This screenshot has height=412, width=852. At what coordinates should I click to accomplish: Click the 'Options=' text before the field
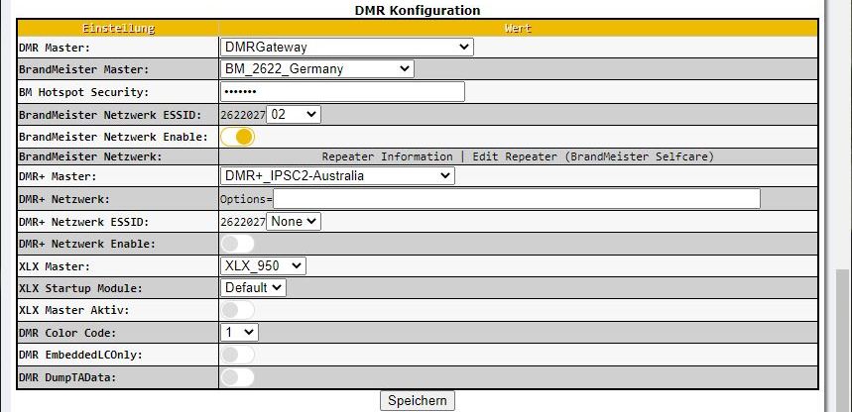pos(246,199)
